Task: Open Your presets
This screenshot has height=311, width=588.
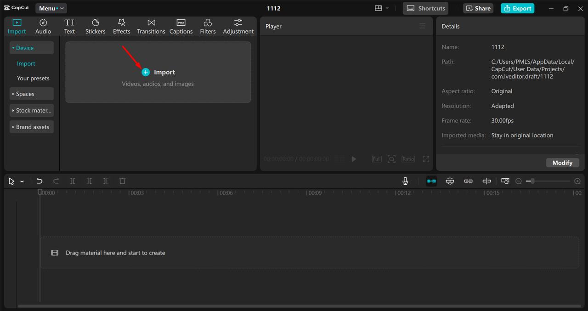Action: 33,78
